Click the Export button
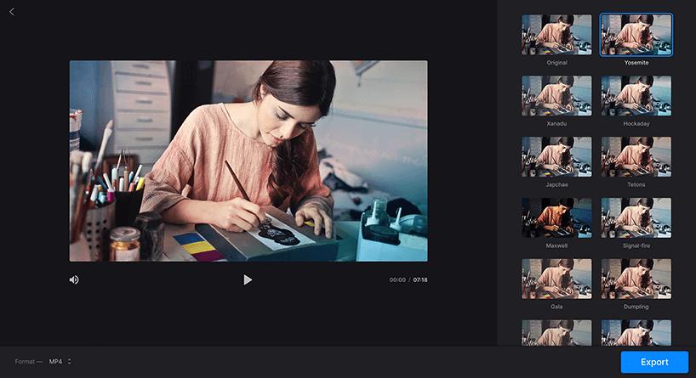Image resolution: width=696 pixels, height=378 pixels. click(x=654, y=362)
